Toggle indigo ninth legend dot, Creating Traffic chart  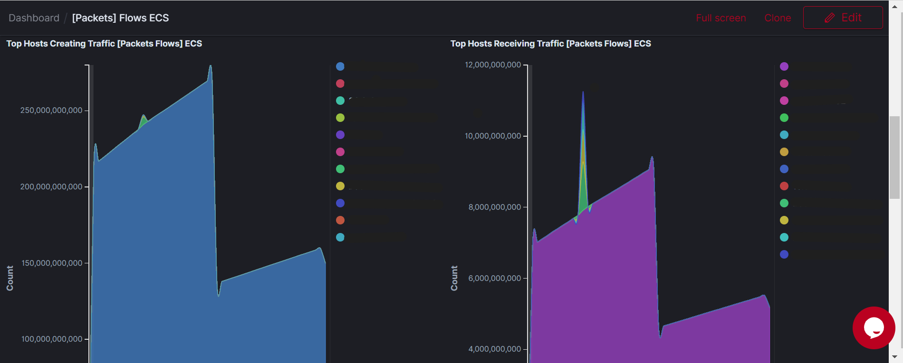click(340, 203)
